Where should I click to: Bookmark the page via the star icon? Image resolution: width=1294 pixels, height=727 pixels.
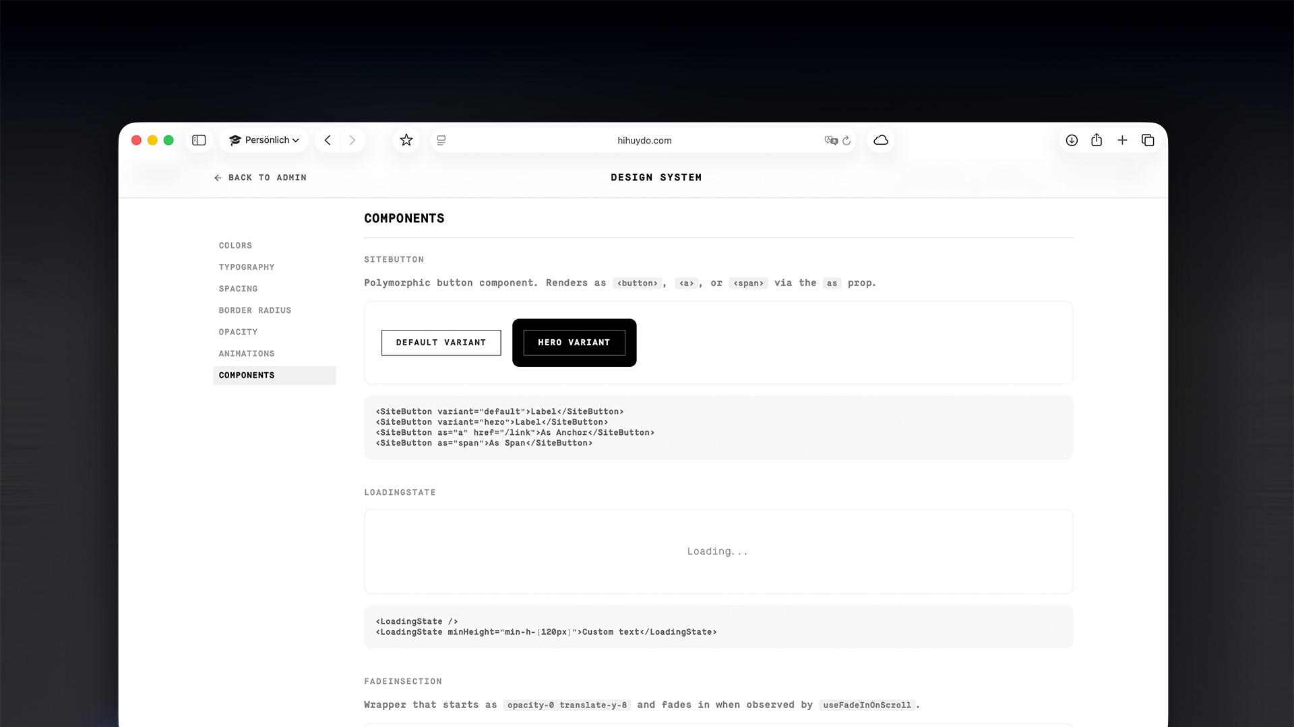pyautogui.click(x=406, y=140)
